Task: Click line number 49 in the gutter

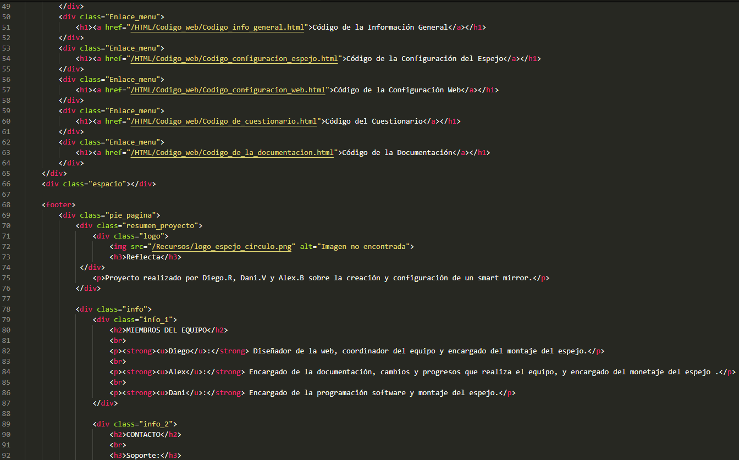Action: coord(6,7)
